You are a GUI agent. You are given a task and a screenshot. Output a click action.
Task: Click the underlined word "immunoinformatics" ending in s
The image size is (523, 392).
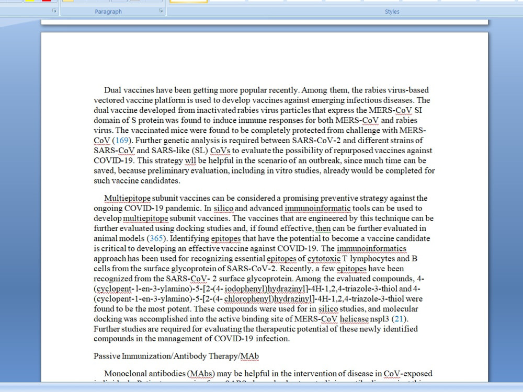point(371,249)
